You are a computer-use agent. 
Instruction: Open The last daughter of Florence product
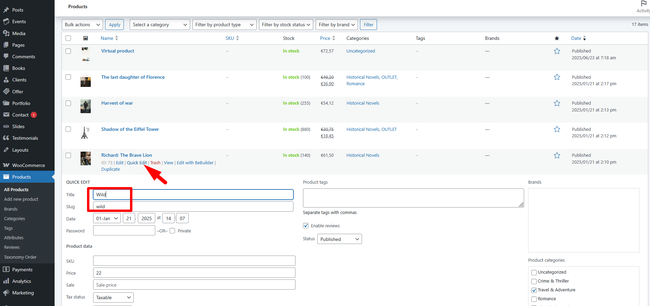(x=133, y=77)
